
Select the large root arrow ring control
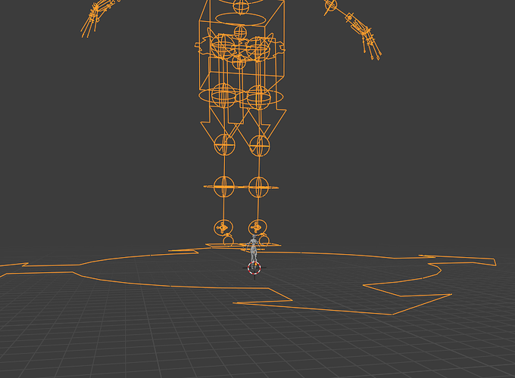click(248, 279)
